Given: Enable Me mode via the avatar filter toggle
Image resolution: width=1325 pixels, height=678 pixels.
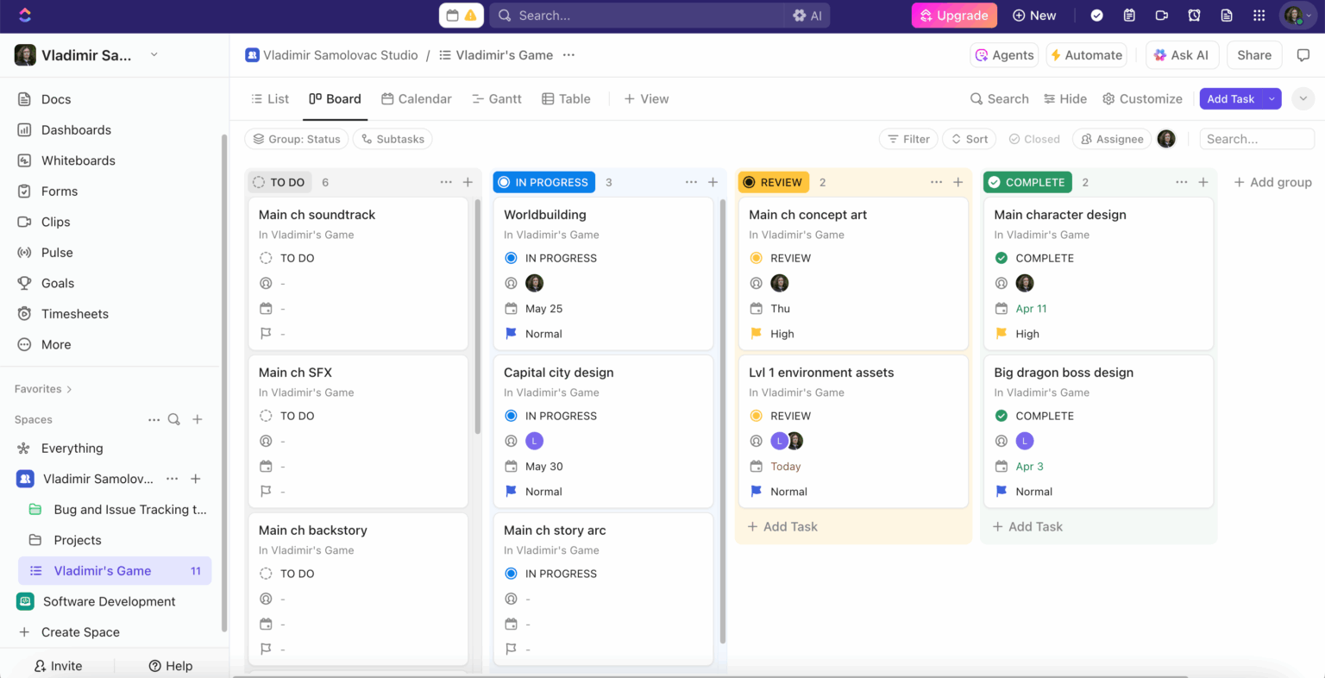Looking at the screenshot, I should point(1166,139).
